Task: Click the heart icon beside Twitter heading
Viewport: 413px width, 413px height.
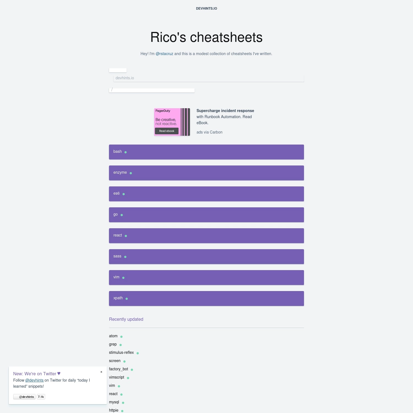Action: point(59,374)
